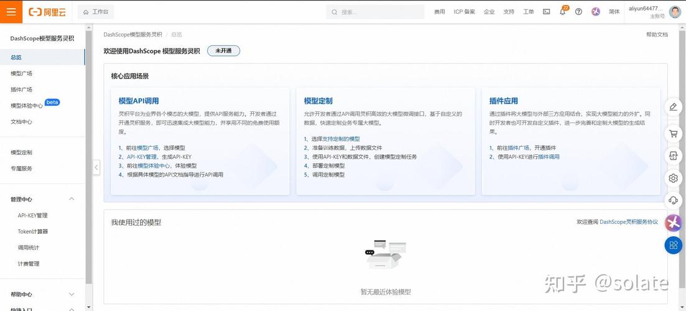Focus the top search field
This screenshot has height=311, width=686.
pyautogui.click(x=376, y=12)
